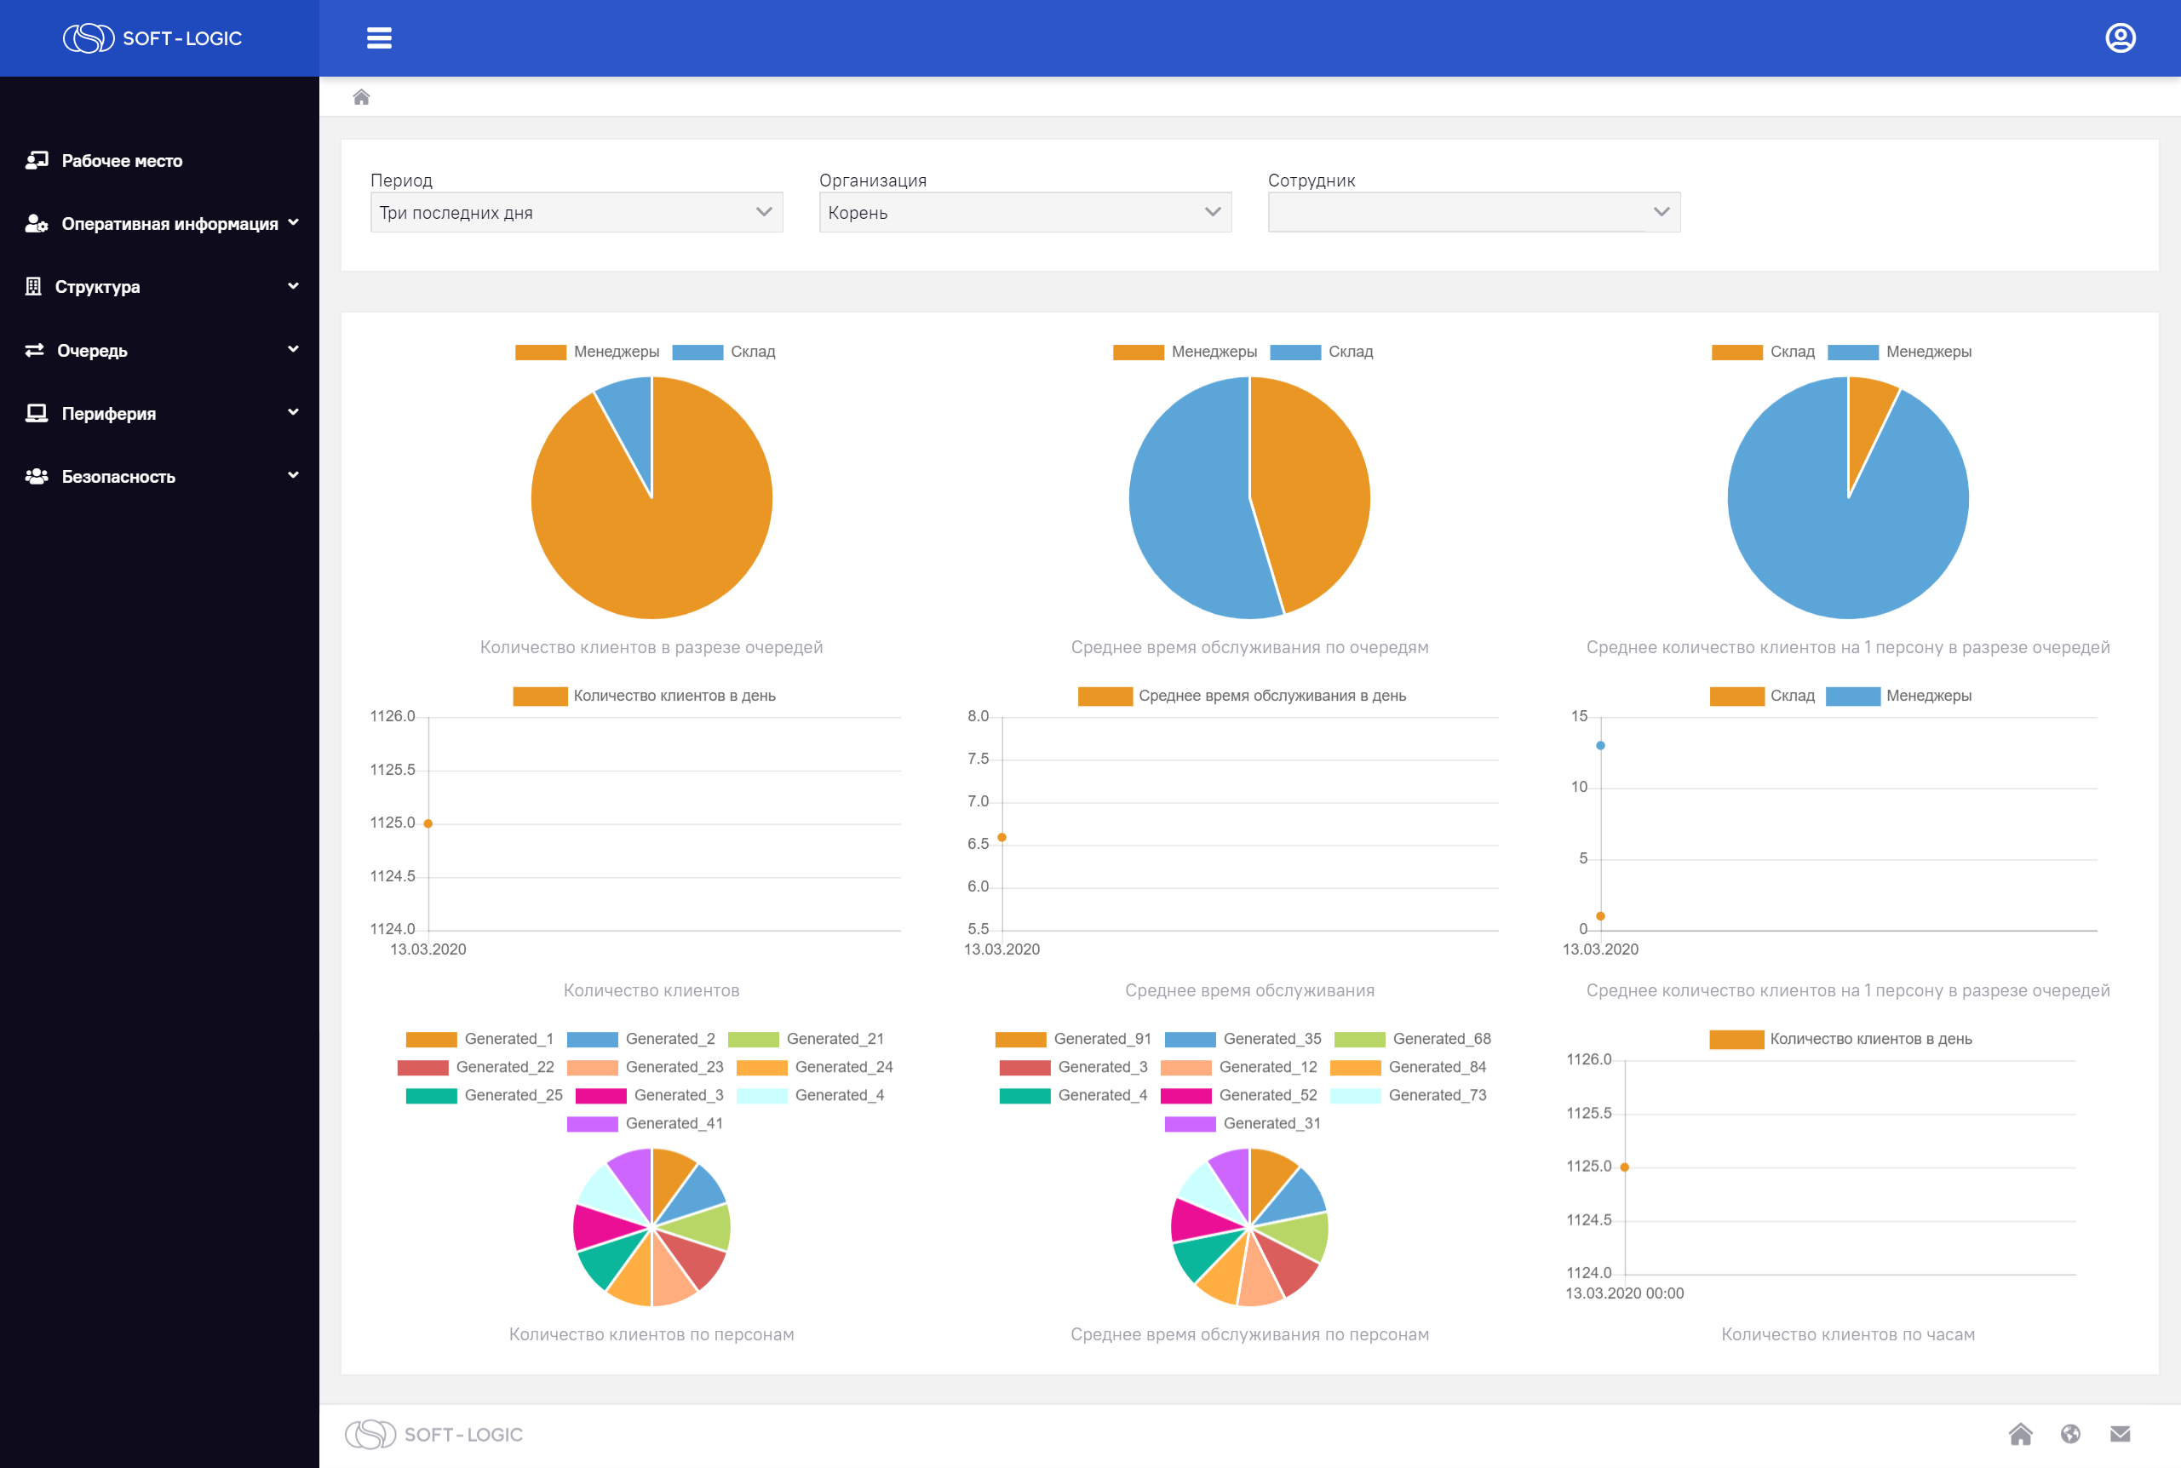Hide Generated_41 series in the persons pie legend
Viewport: 2181px width, 1468px height.
point(645,1123)
